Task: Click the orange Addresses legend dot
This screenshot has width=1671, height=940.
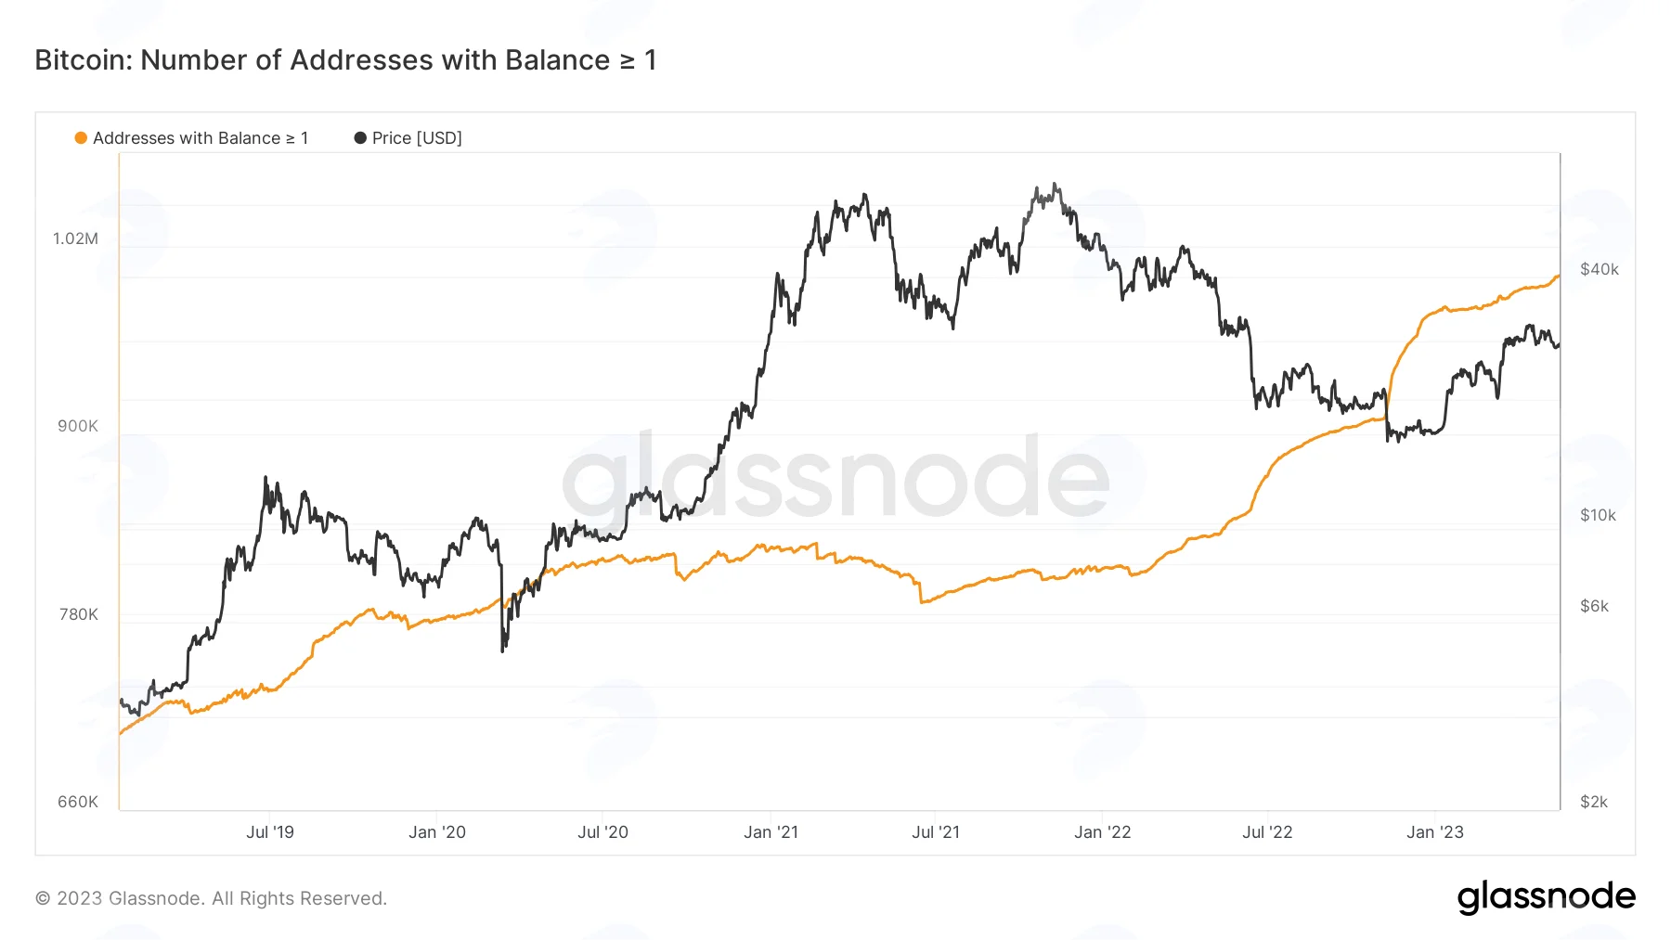Action: click(81, 138)
